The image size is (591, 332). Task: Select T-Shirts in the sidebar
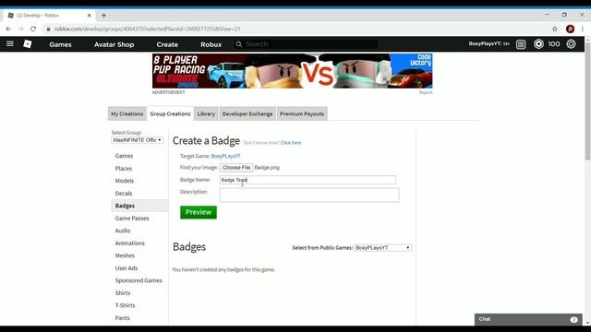tap(125, 305)
